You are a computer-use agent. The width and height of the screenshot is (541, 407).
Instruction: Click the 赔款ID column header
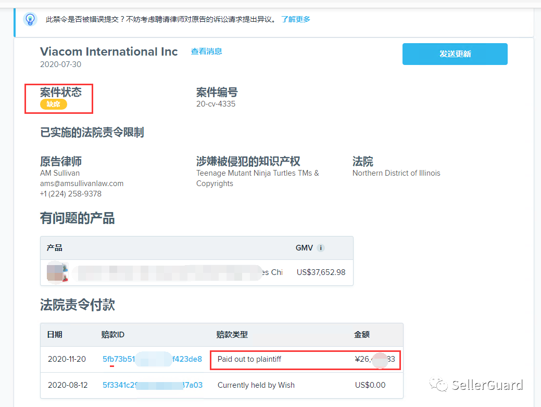click(x=113, y=335)
